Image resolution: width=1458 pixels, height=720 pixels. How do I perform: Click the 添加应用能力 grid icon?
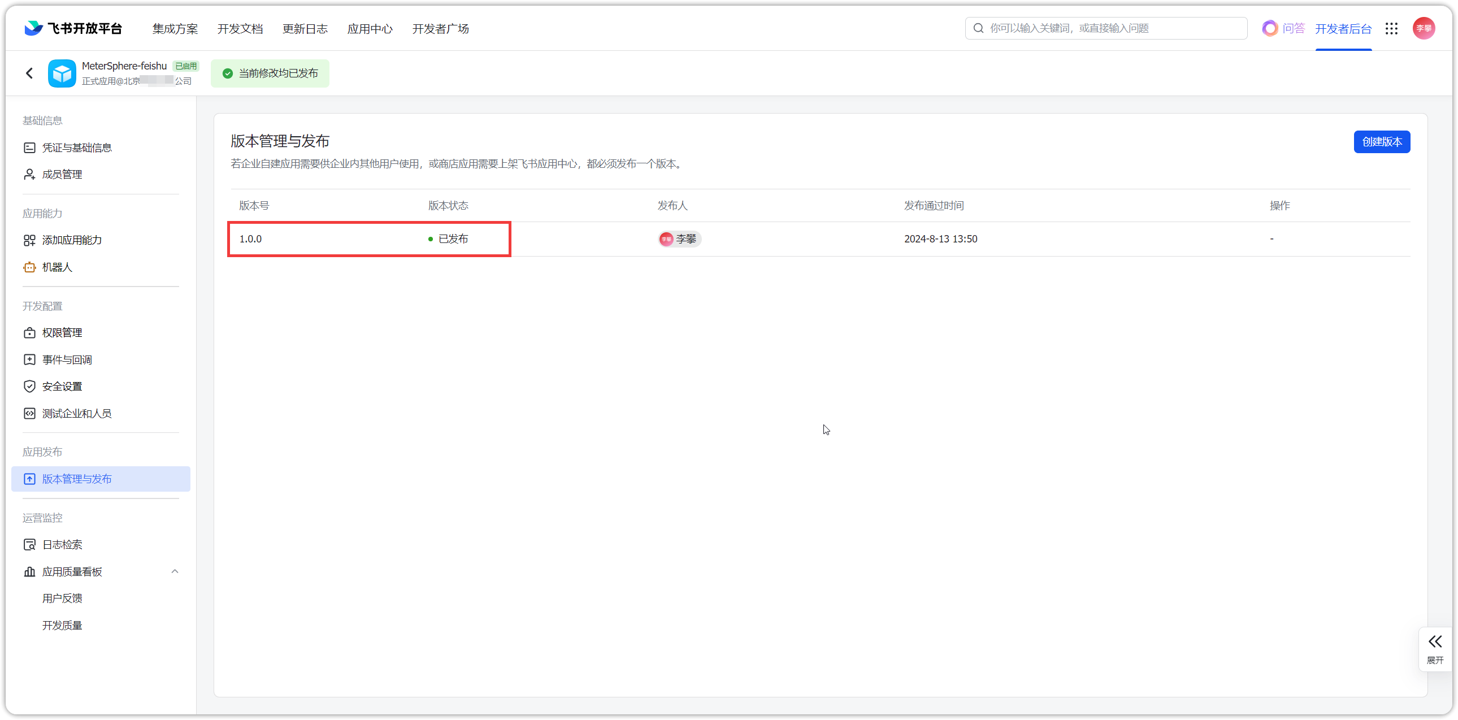coord(29,240)
